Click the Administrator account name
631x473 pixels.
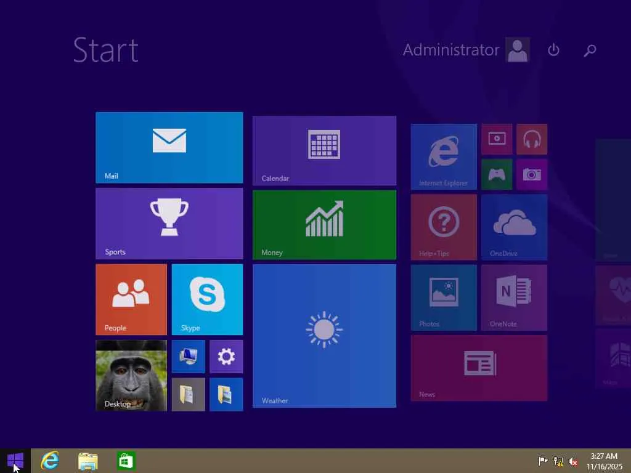(451, 50)
